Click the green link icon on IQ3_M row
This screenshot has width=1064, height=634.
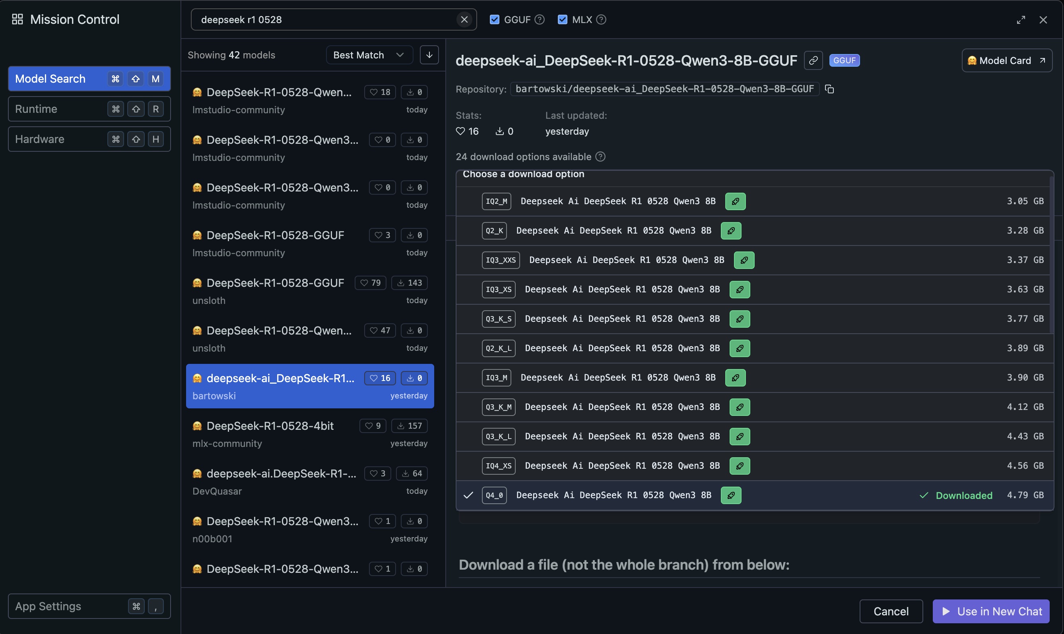click(735, 378)
